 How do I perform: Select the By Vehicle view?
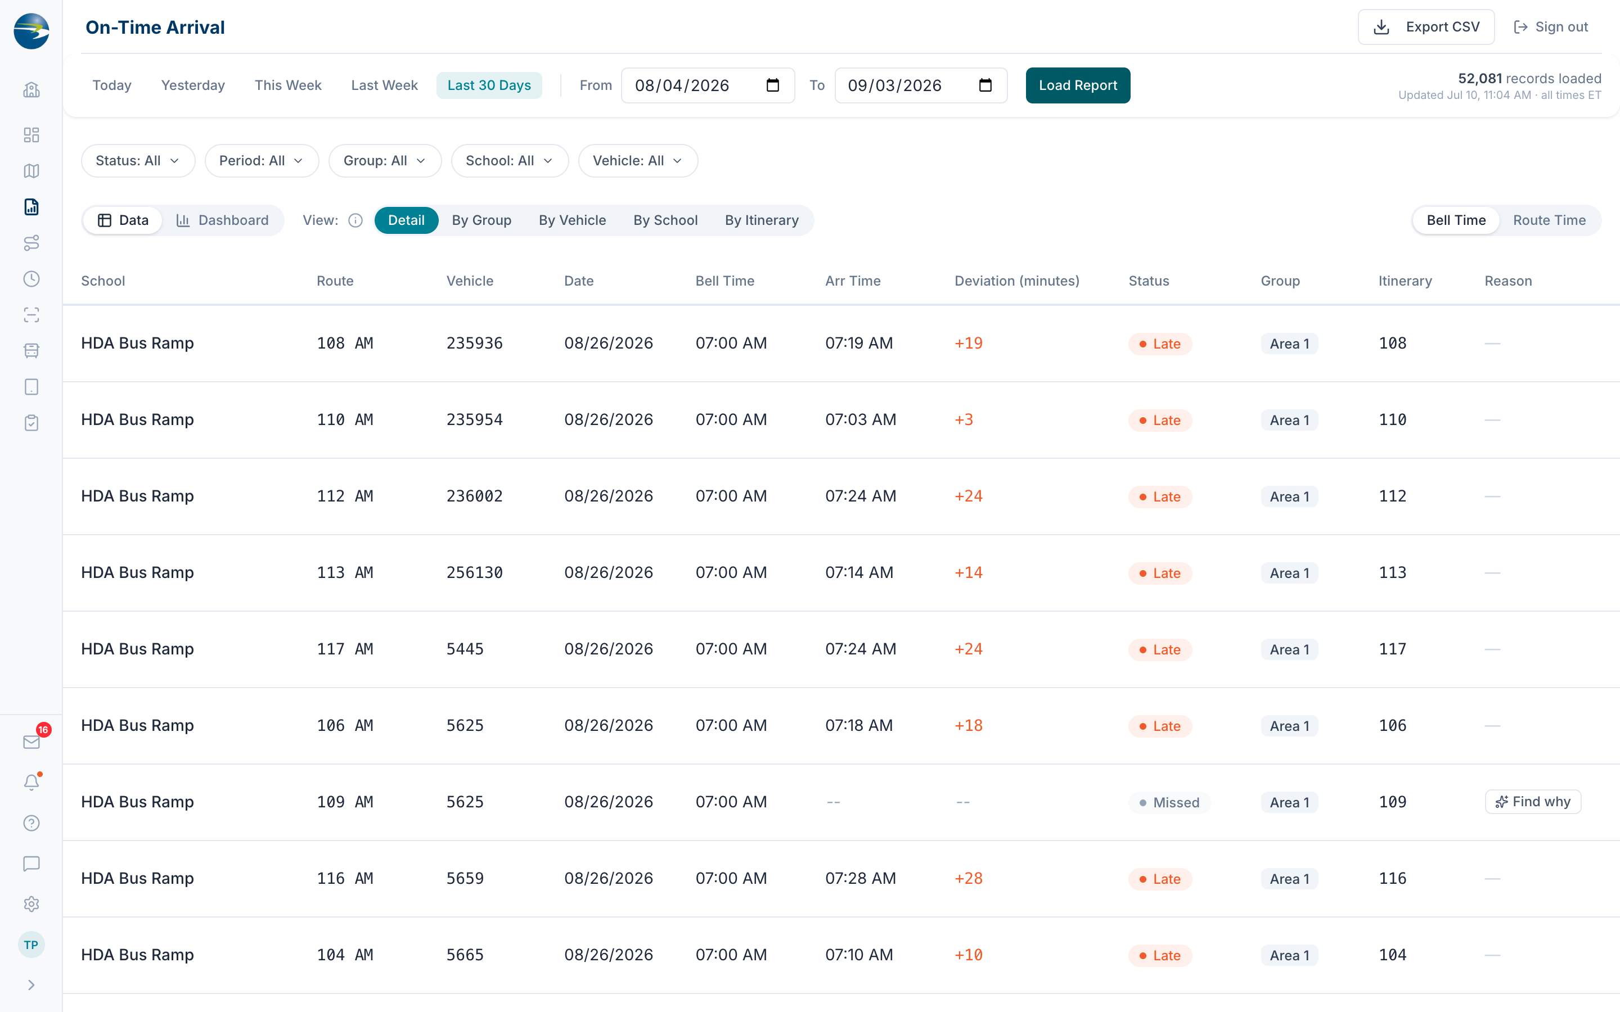point(573,220)
